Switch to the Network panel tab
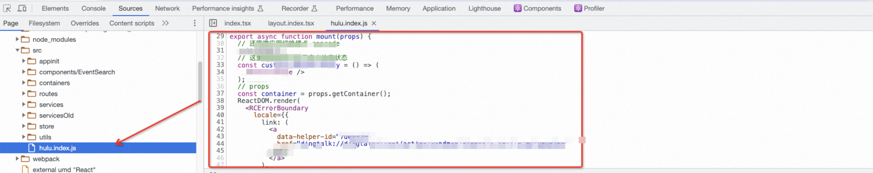This screenshot has width=873, height=173. point(167,8)
